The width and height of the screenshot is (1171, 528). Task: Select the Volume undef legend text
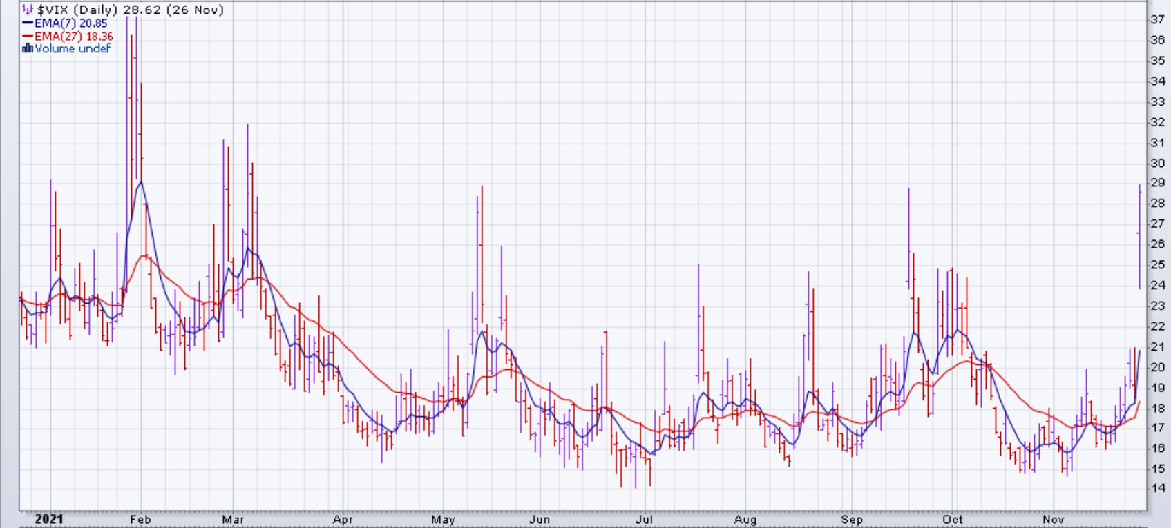pyautogui.click(x=73, y=48)
